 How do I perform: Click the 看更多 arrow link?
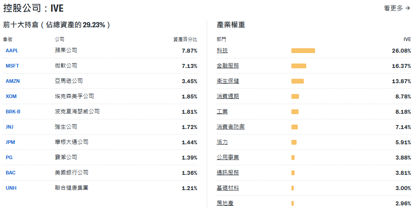[x=397, y=8]
